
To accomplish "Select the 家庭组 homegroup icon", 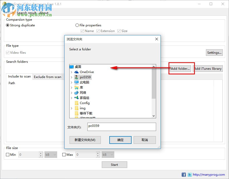I will pyautogui.click(x=77, y=98).
